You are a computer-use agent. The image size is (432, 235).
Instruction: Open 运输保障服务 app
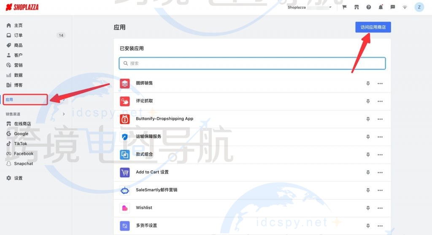(x=148, y=136)
